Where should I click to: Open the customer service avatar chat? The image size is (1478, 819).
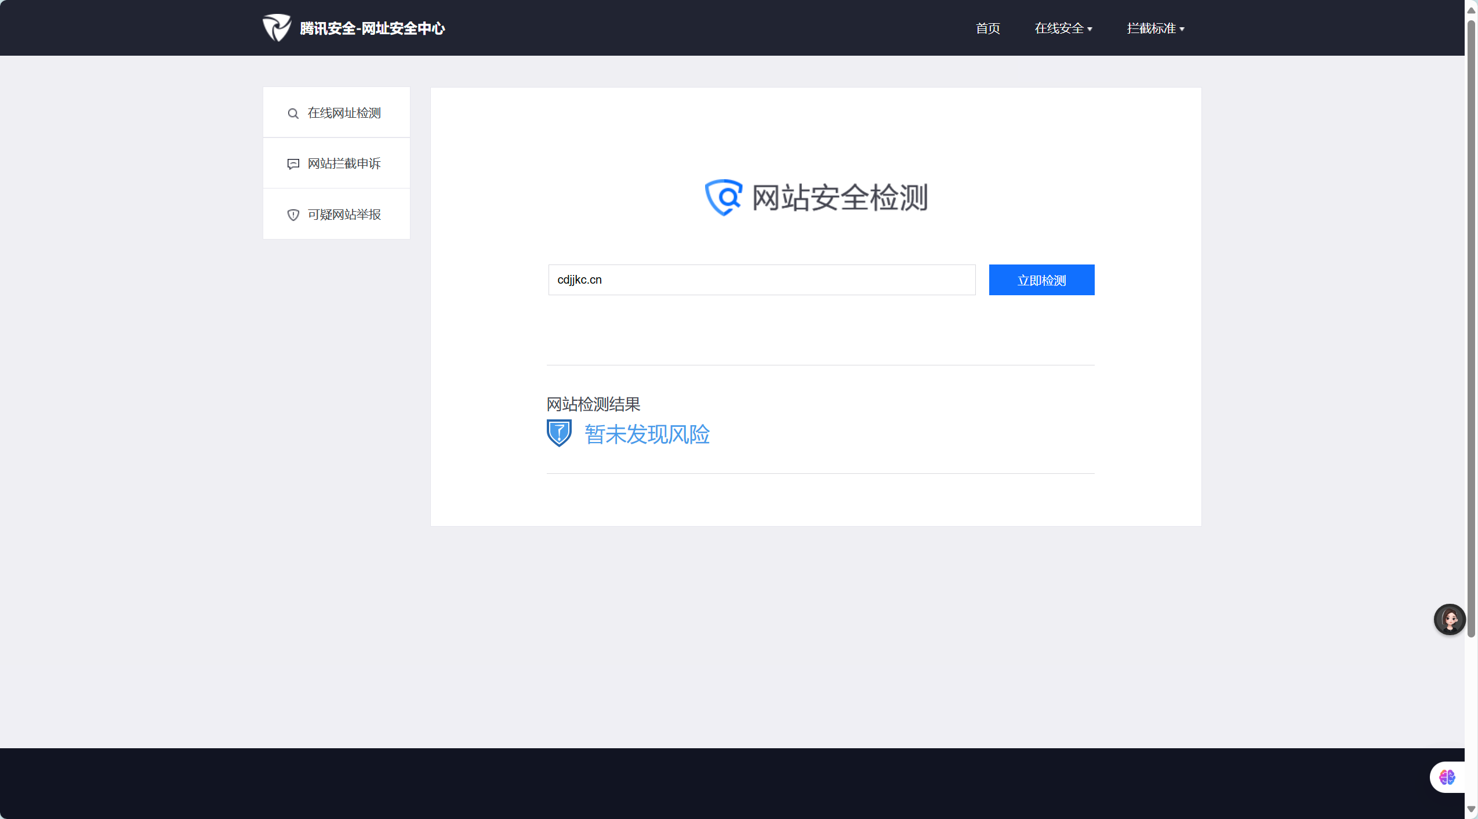pos(1449,619)
